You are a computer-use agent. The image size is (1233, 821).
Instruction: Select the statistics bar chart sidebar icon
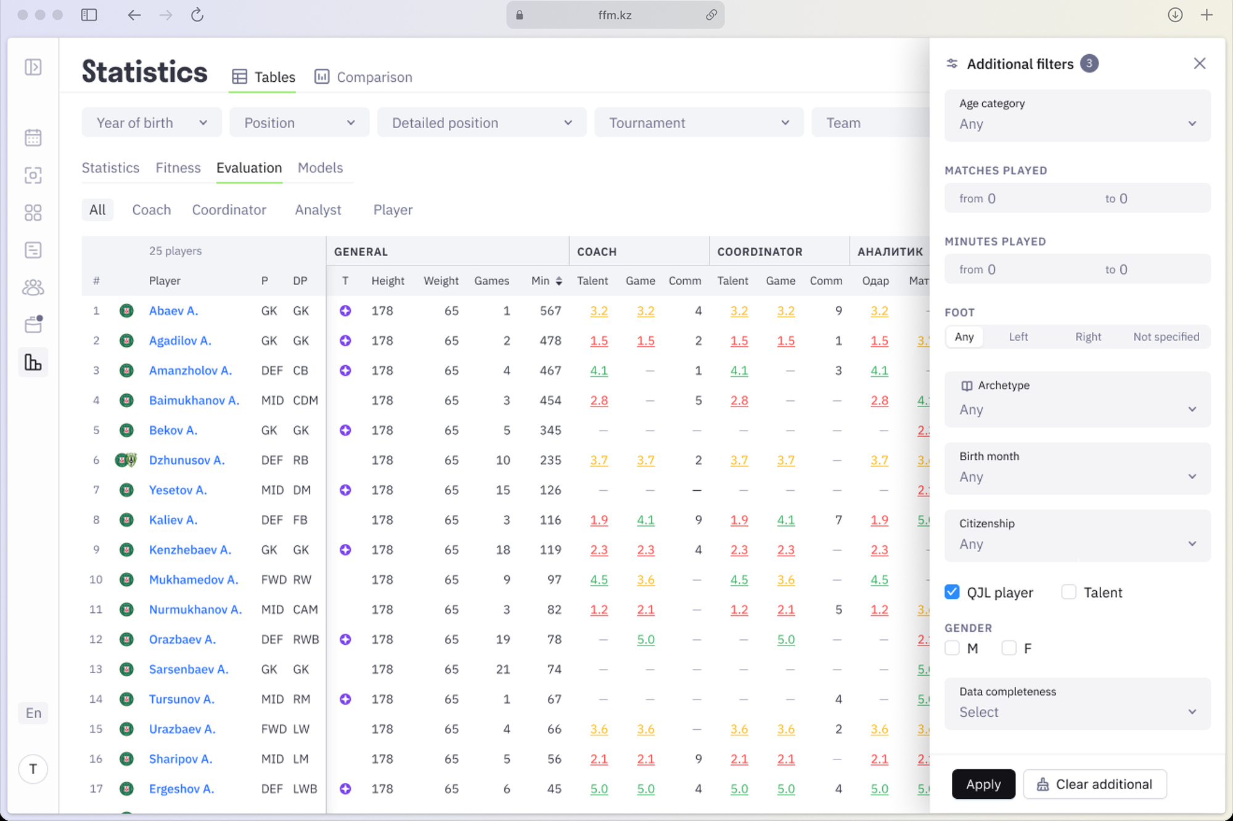(33, 362)
